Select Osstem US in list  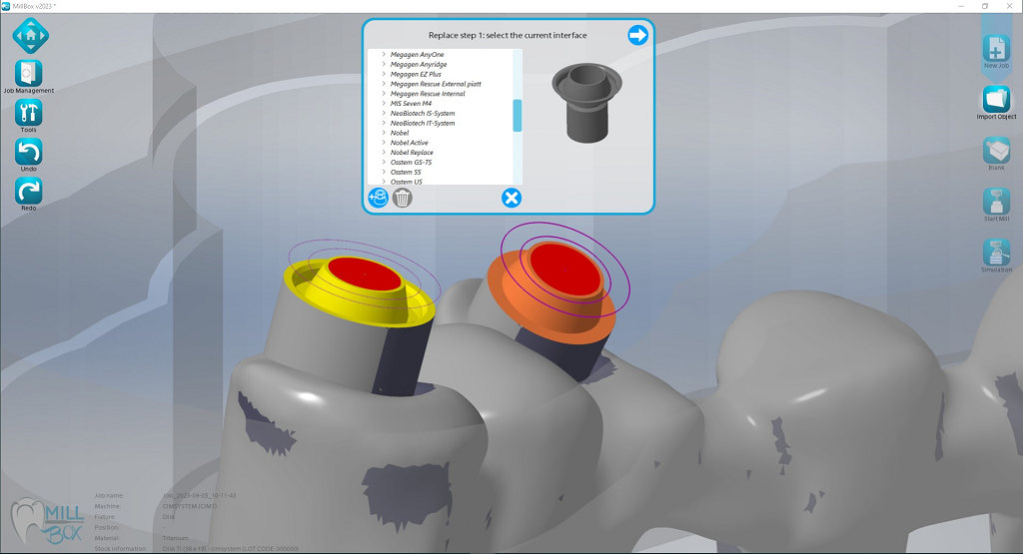(406, 182)
